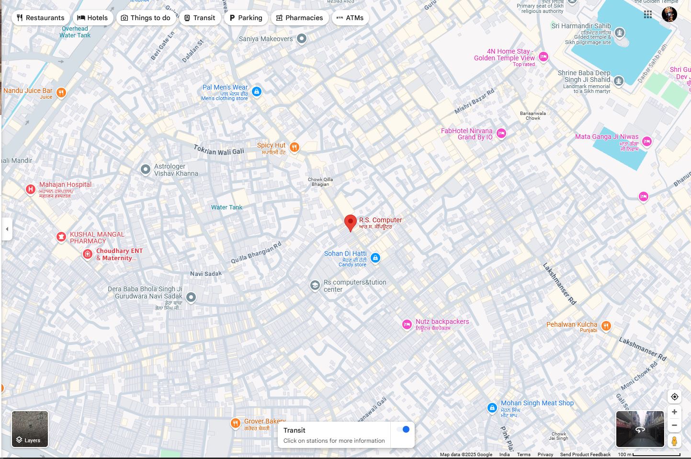Open the Mahajan Hospital marker
Viewport: 691px width, 459px height.
(31, 190)
